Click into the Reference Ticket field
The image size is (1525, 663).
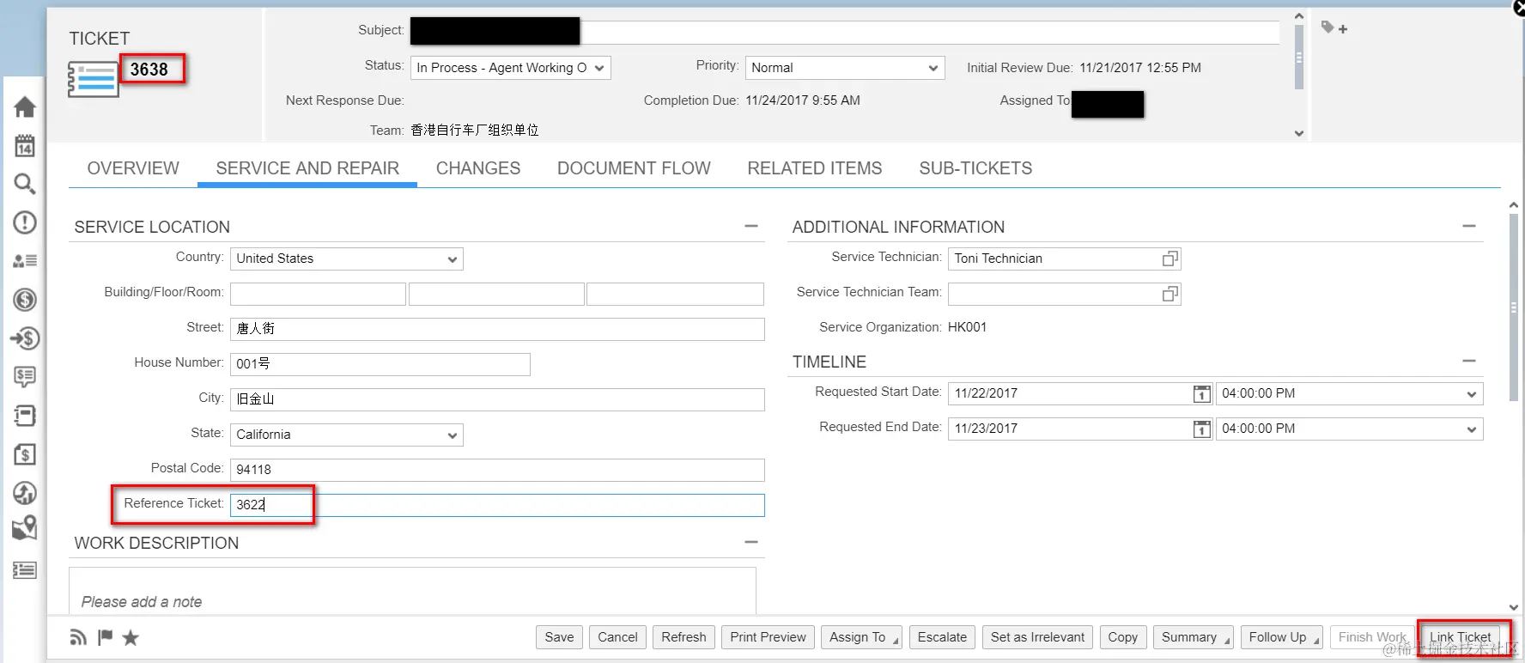coord(497,505)
